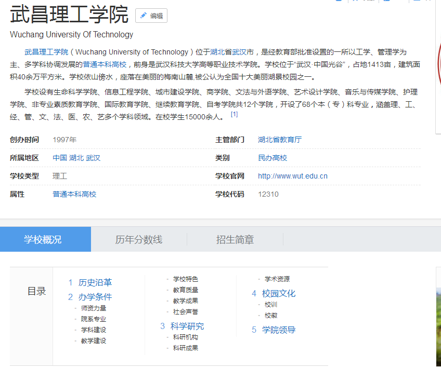The height and width of the screenshot is (369, 441).
Task: Go to 院系专业 subsection
Action: pyautogui.click(x=94, y=319)
